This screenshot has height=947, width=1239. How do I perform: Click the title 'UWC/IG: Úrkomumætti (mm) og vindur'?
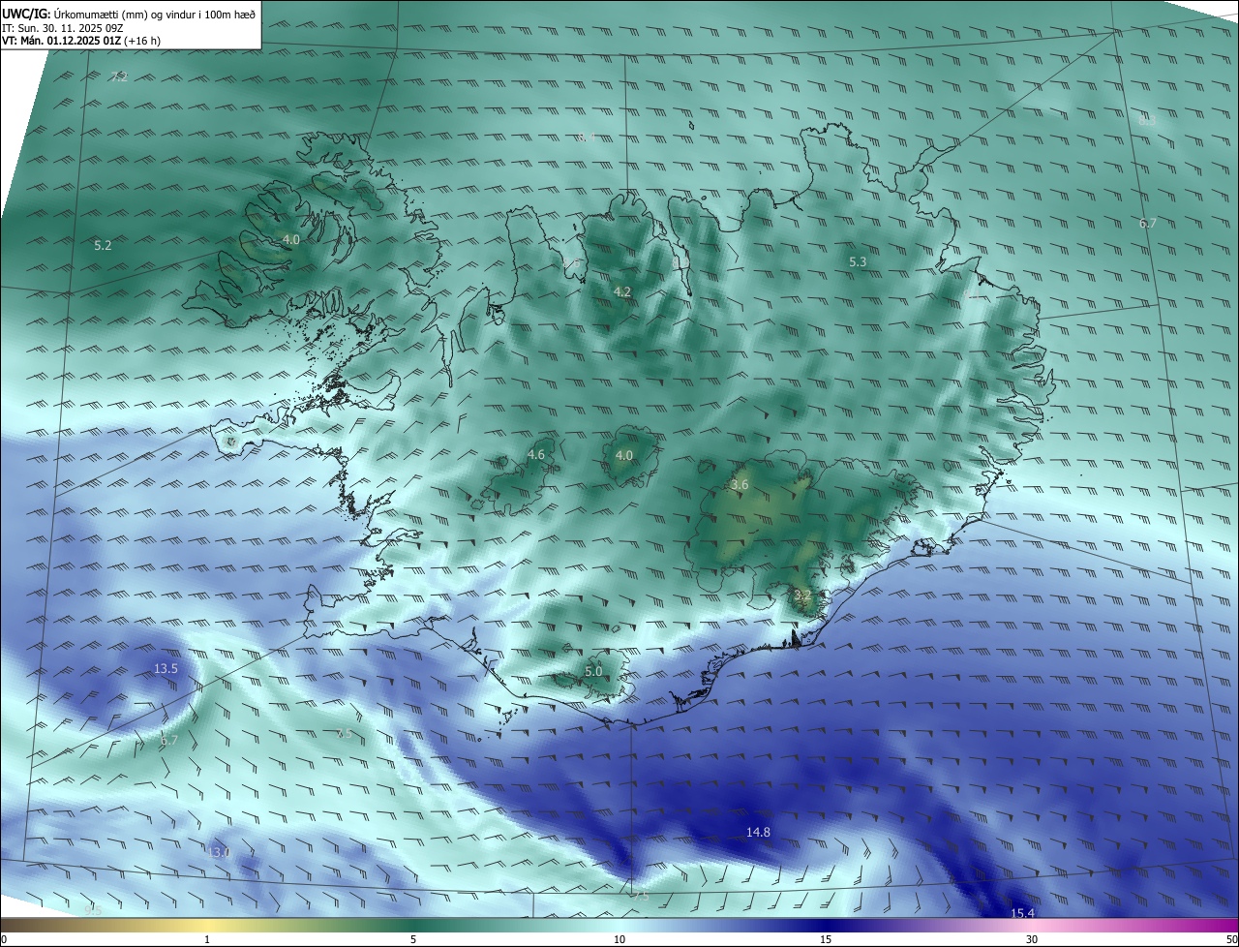(129, 15)
